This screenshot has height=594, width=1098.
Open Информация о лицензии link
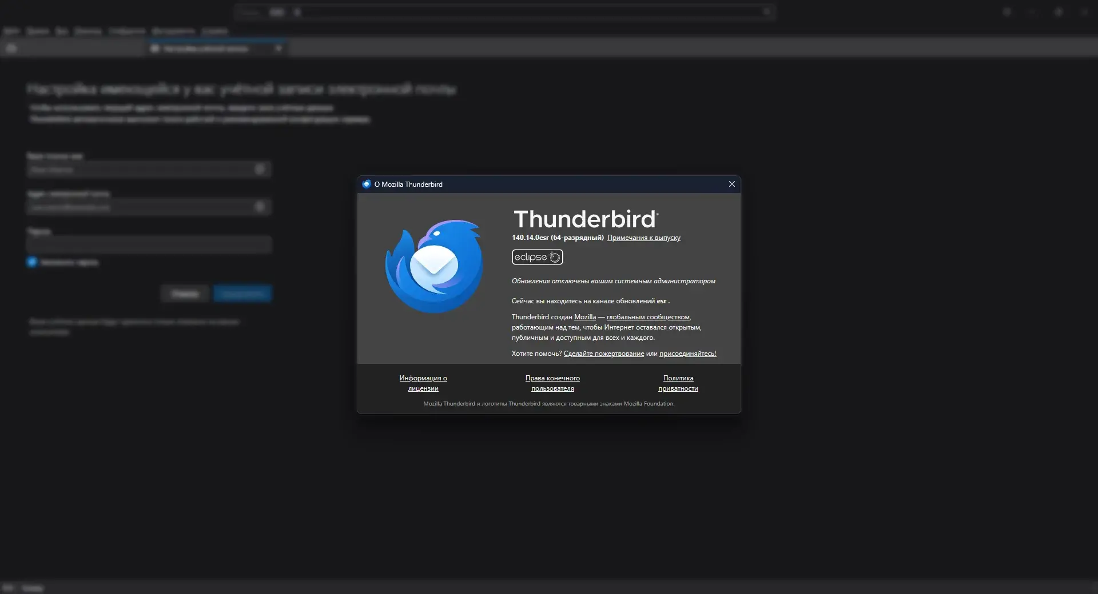coord(423,383)
